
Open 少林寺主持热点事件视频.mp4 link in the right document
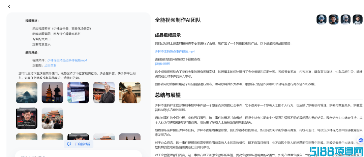click(175, 51)
